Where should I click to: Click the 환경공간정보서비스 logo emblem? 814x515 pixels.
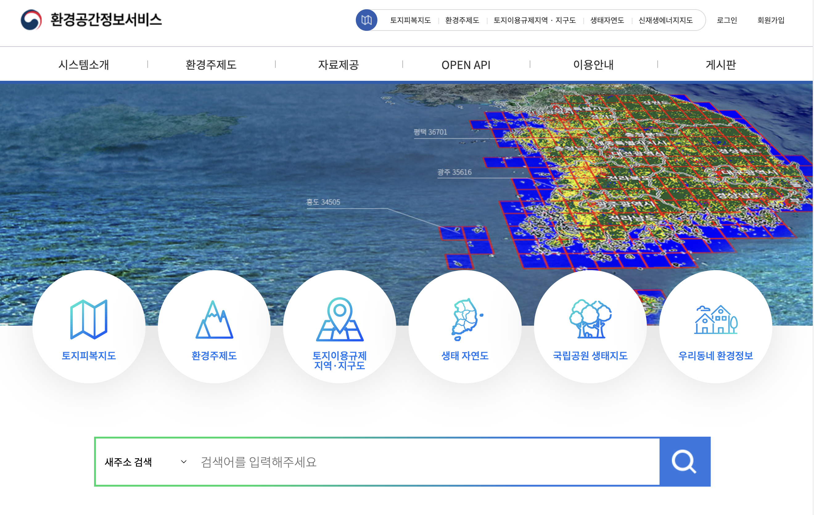(31, 20)
